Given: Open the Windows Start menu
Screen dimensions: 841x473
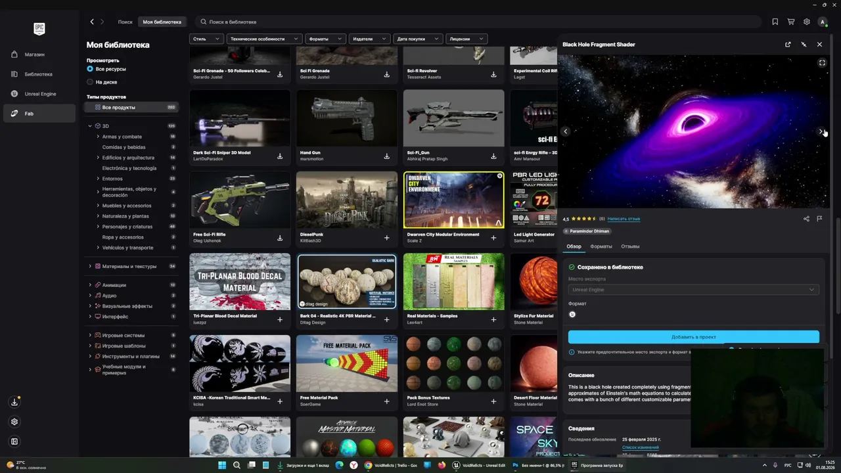Looking at the screenshot, I should click(222, 465).
